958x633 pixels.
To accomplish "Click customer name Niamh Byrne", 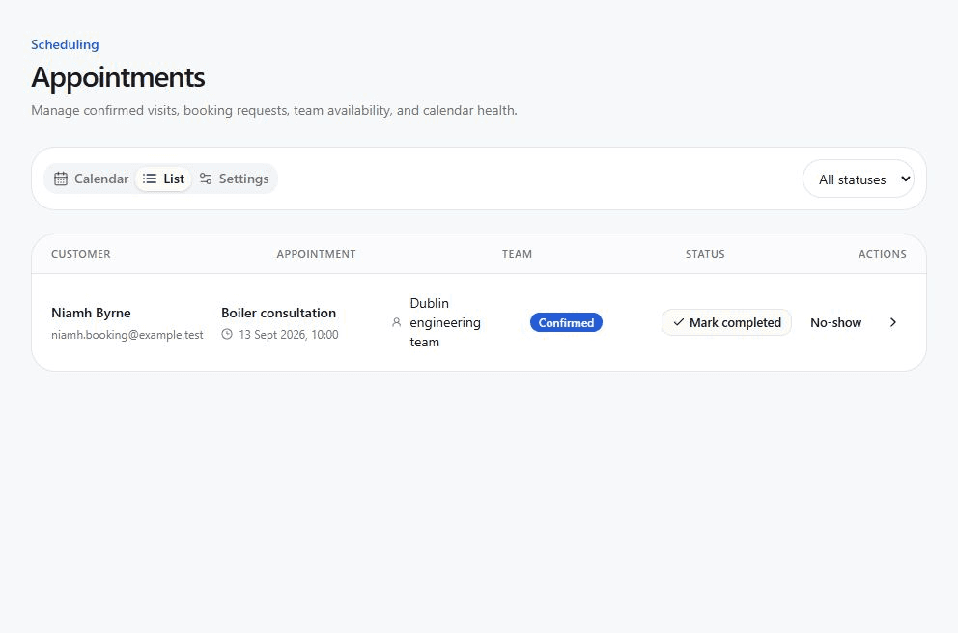I will coord(91,313).
